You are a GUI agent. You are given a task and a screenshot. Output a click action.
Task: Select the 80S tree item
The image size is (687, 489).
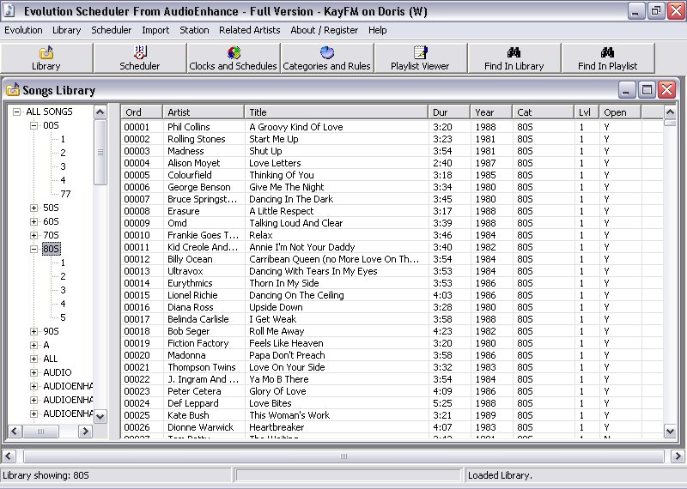coord(52,249)
